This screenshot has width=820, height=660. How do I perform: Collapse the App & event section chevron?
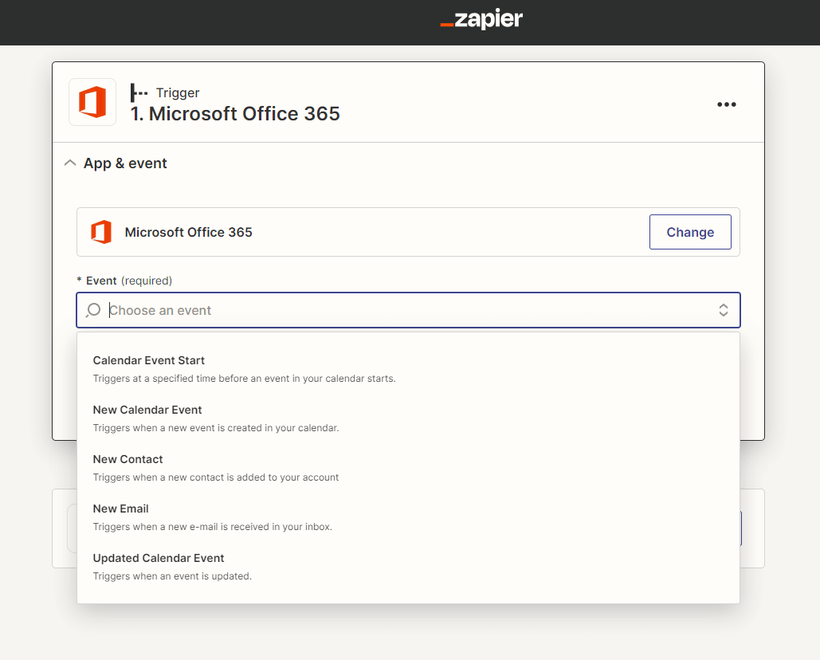click(x=69, y=163)
